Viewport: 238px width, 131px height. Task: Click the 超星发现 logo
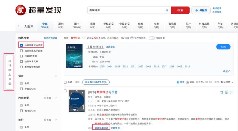pyautogui.click(x=38, y=10)
